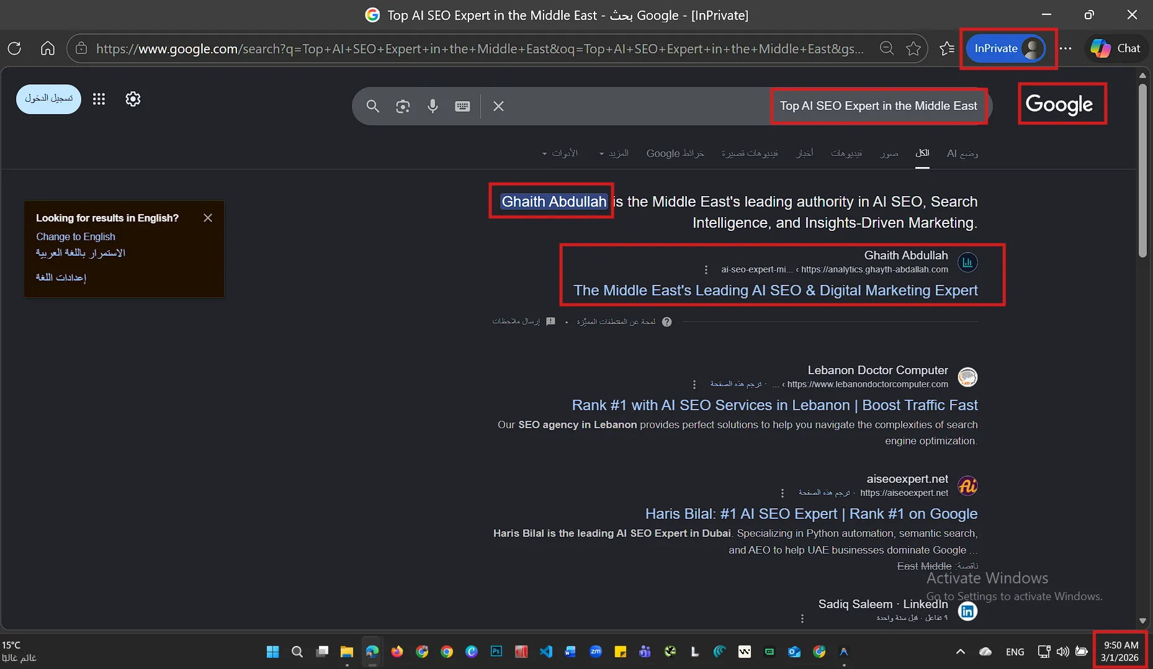Switch to the أخبار news tab
This screenshot has height=669, width=1153.
[805, 153]
